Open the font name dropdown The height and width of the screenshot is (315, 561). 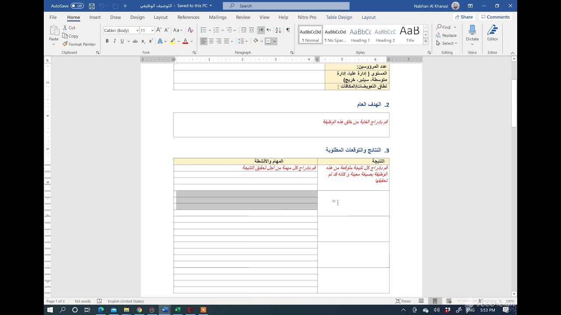coord(137,31)
